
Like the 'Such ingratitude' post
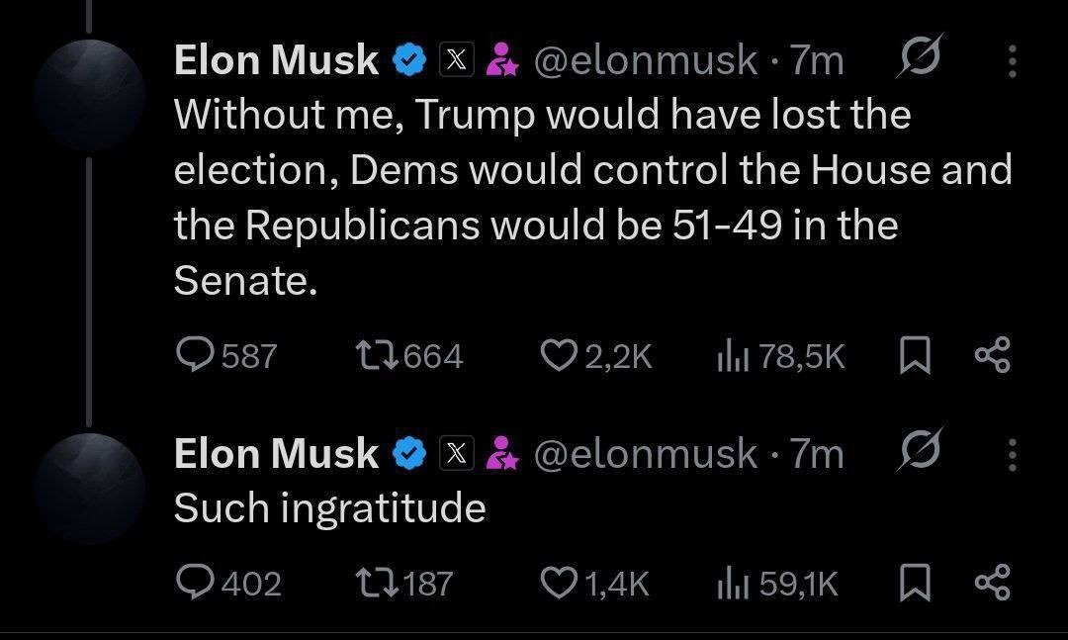(559, 583)
